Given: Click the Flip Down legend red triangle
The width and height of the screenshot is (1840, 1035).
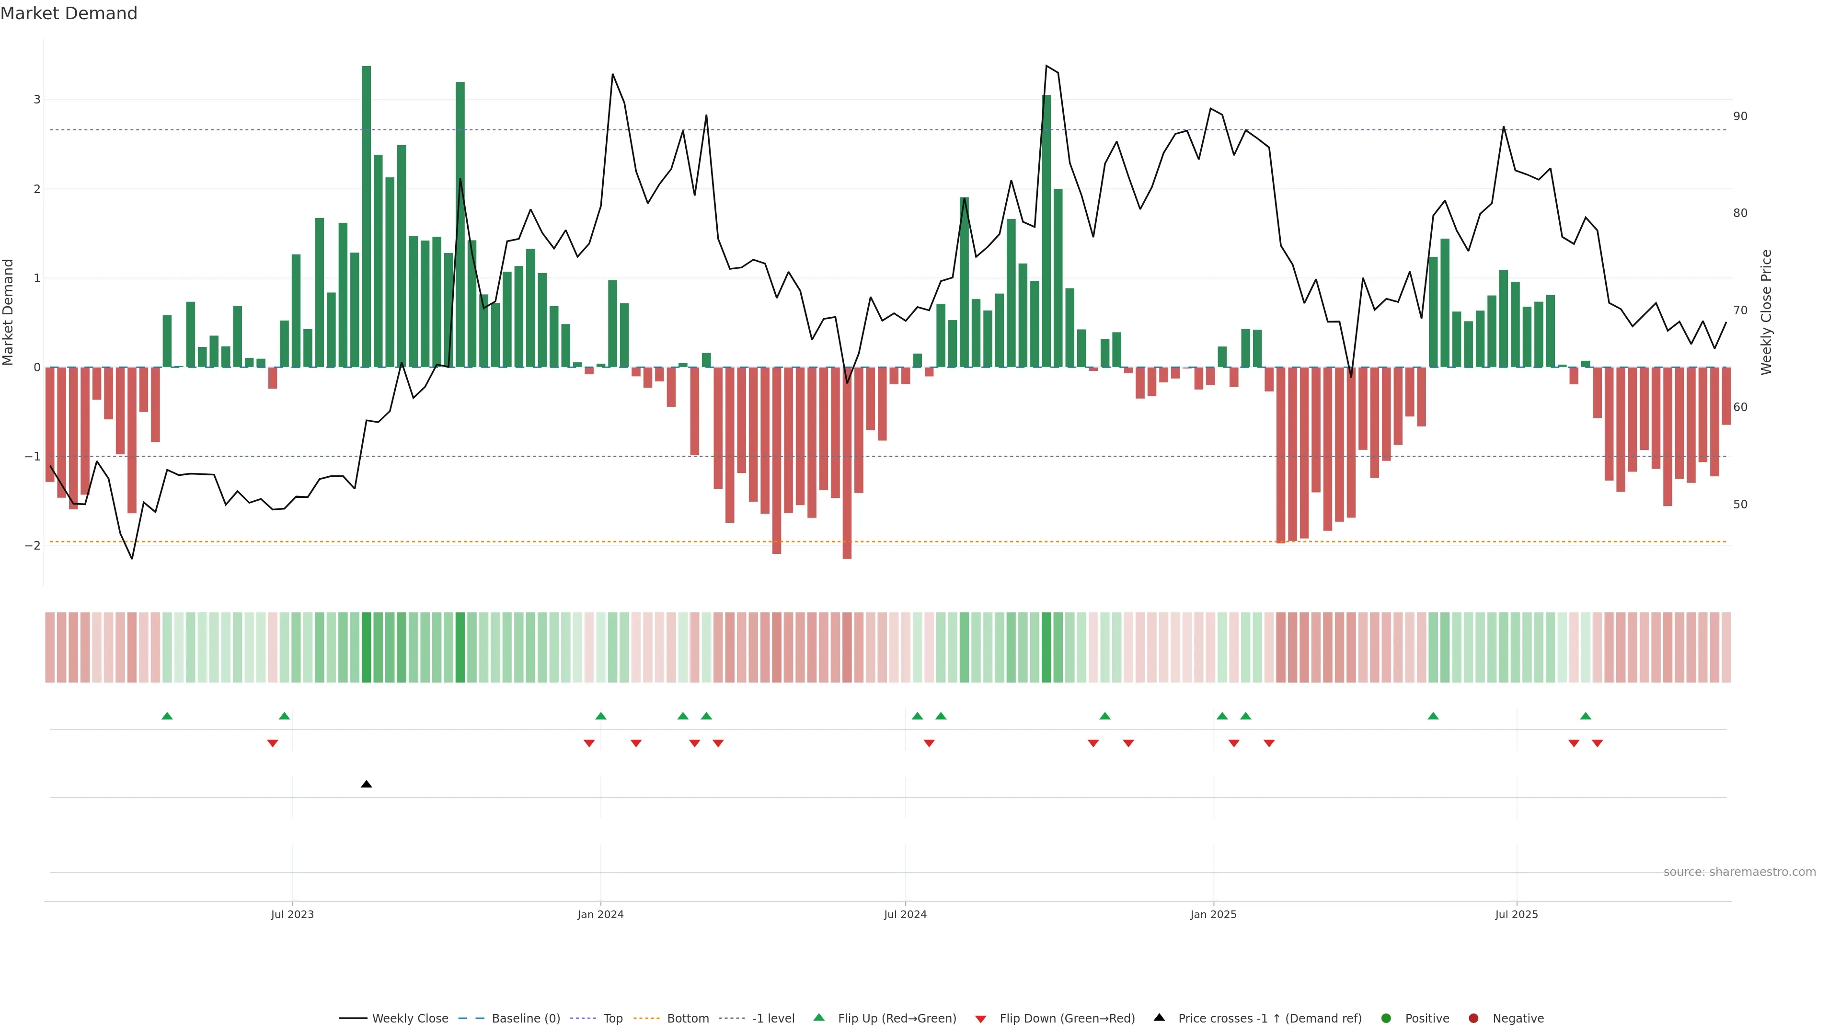Looking at the screenshot, I should (x=981, y=1019).
